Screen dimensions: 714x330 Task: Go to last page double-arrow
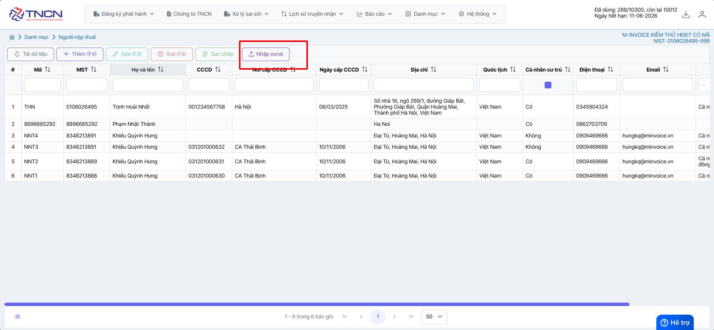pos(411,317)
